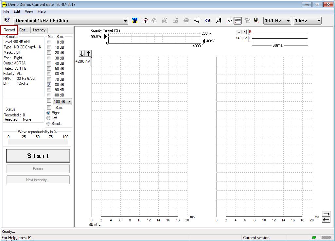
Task: Click the greyed copy pages icon
Action: [248, 21]
